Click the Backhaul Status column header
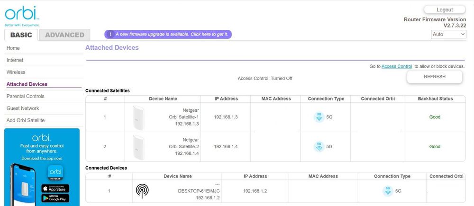This screenshot has height=206, width=474. coord(435,99)
